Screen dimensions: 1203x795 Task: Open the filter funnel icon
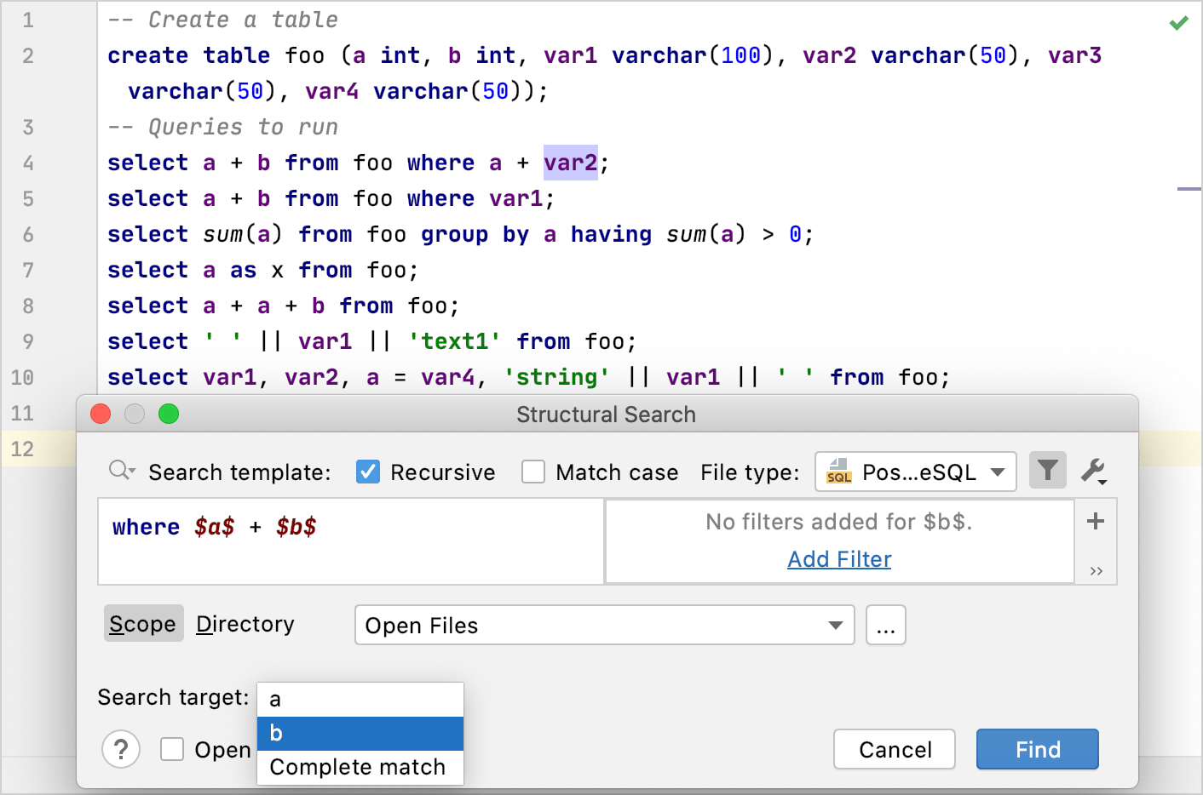point(1048,470)
